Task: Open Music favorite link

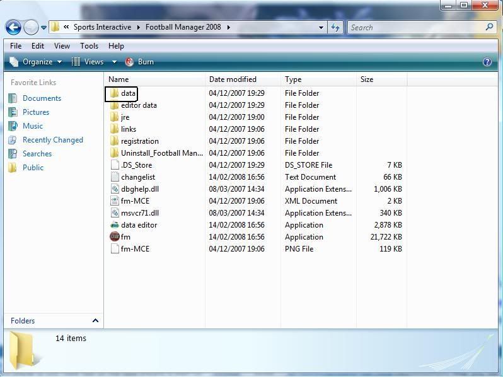Action: 33,126
